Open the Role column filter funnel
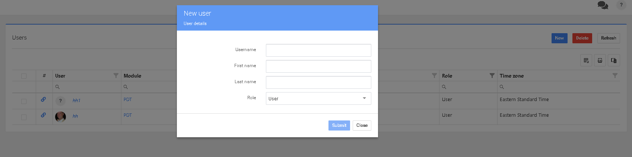The image size is (632, 157). tap(492, 76)
